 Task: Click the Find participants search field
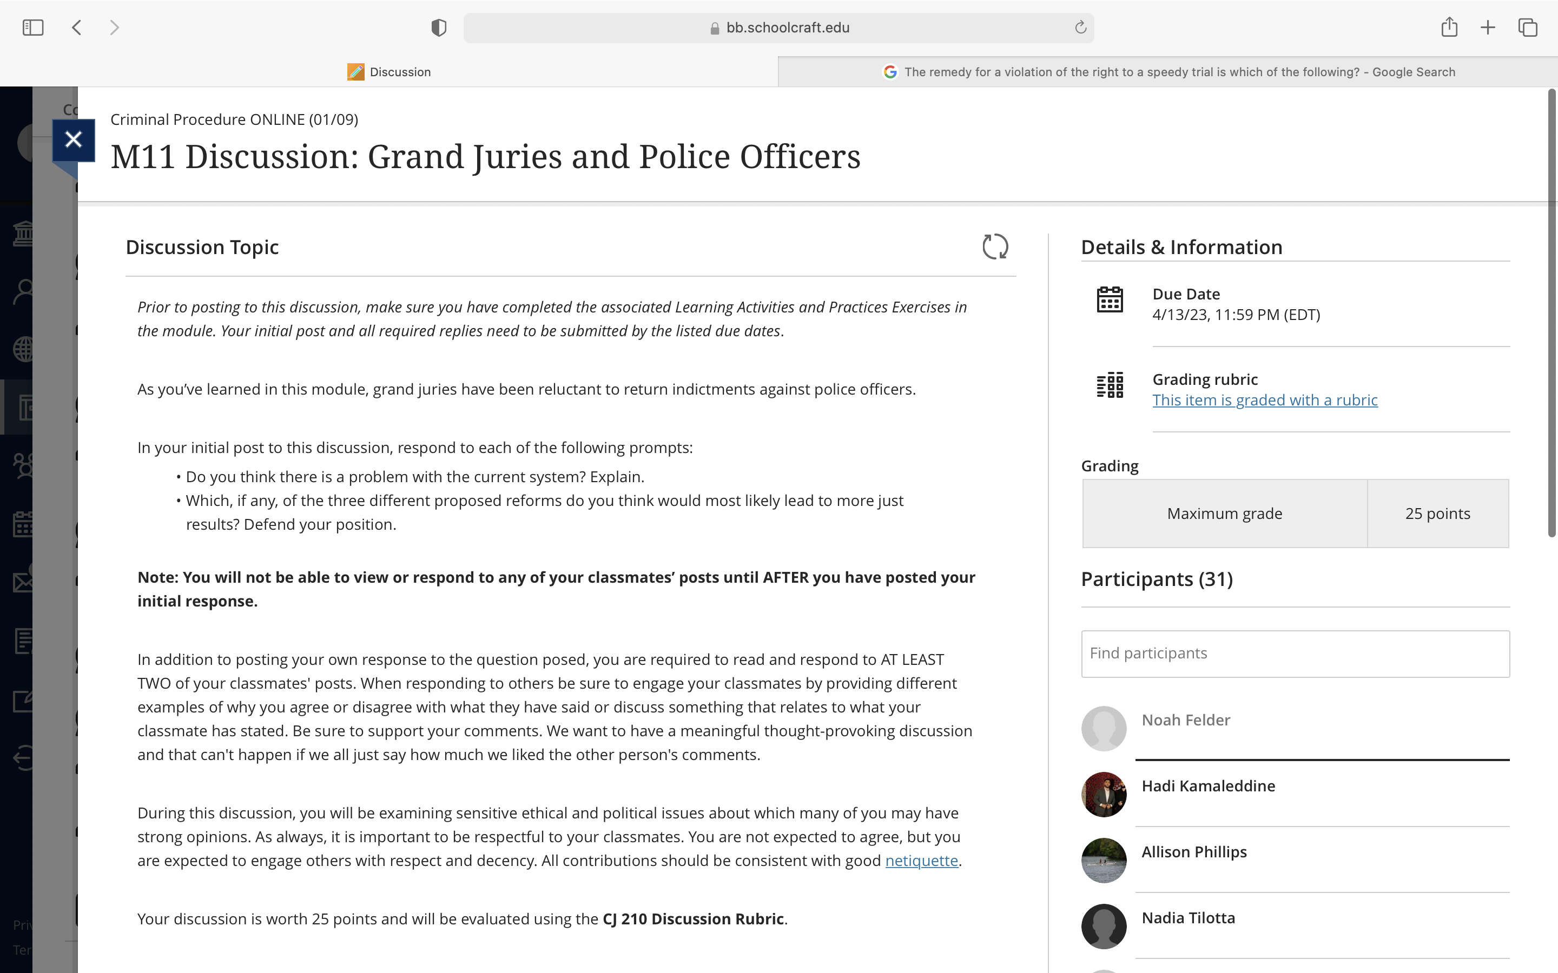click(1294, 653)
